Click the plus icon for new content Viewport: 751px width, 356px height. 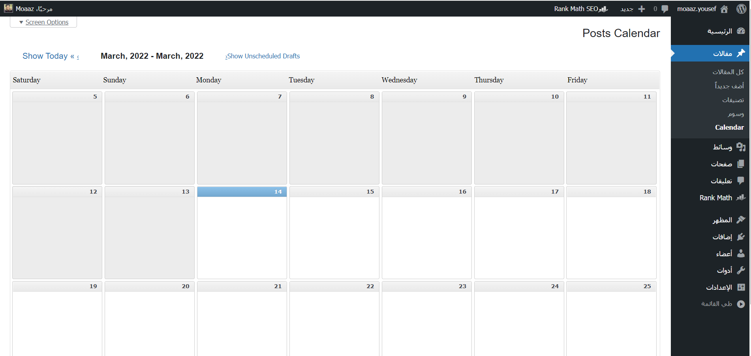coord(642,9)
